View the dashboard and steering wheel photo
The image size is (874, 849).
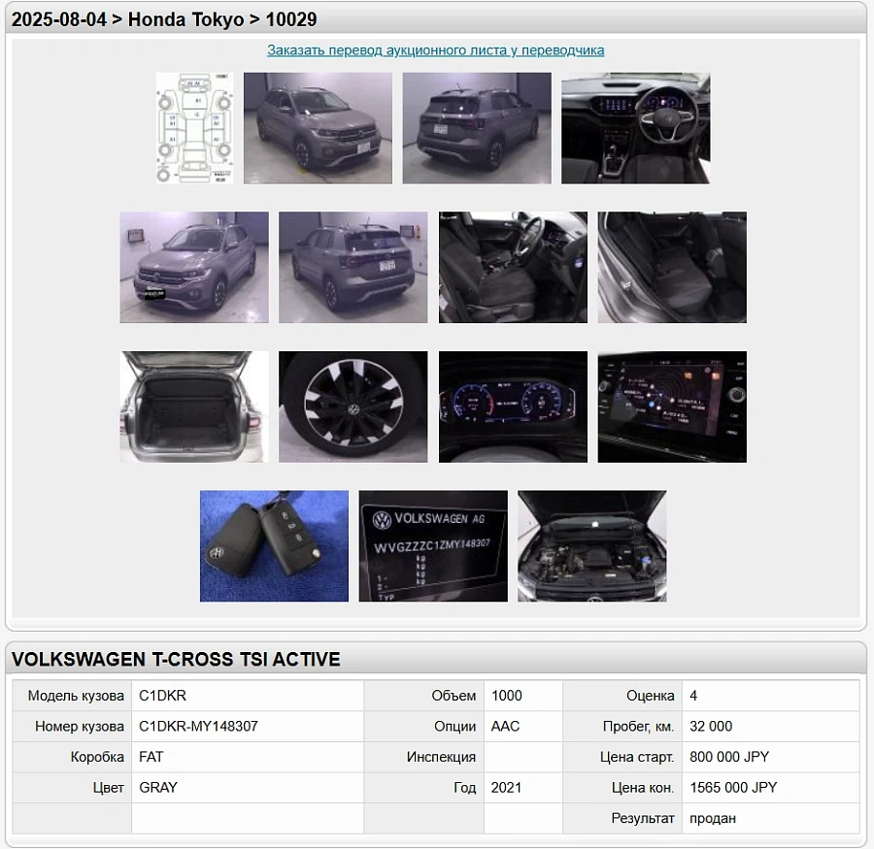(635, 128)
